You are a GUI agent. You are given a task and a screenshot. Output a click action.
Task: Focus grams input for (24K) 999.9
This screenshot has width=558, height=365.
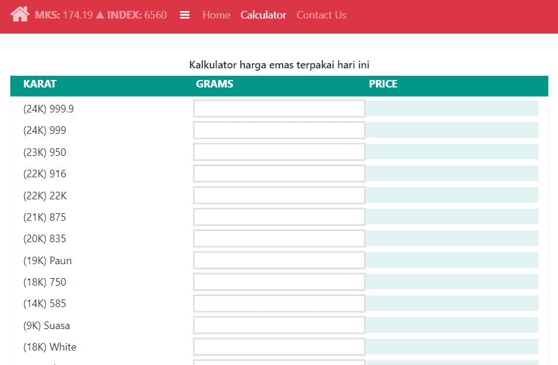[x=280, y=108]
